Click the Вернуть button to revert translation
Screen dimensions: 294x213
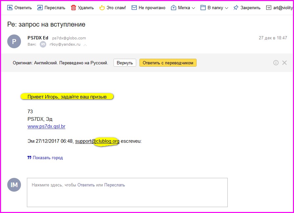pyautogui.click(x=125, y=63)
